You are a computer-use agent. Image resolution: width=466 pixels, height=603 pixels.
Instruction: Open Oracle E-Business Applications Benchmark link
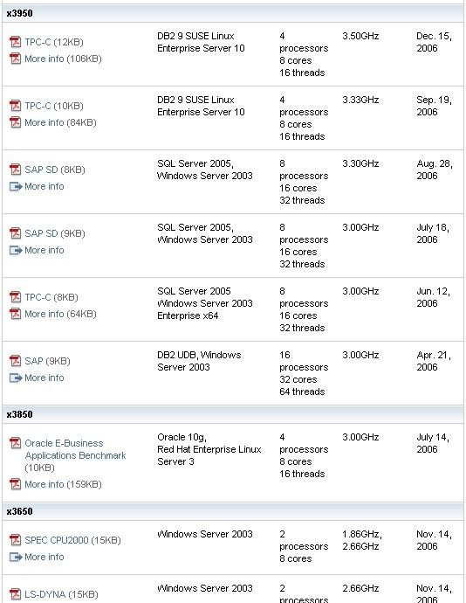point(75,455)
